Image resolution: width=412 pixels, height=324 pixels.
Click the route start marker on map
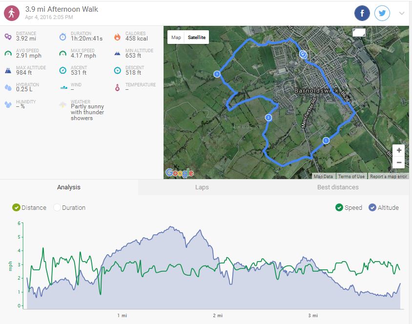coord(303,55)
